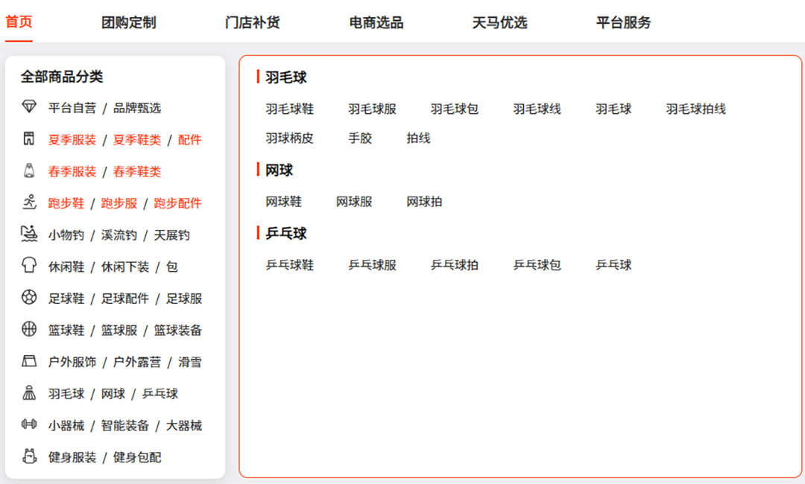The width and height of the screenshot is (805, 484).
Task: Open the 乒乓球拍 category
Action: point(454,264)
